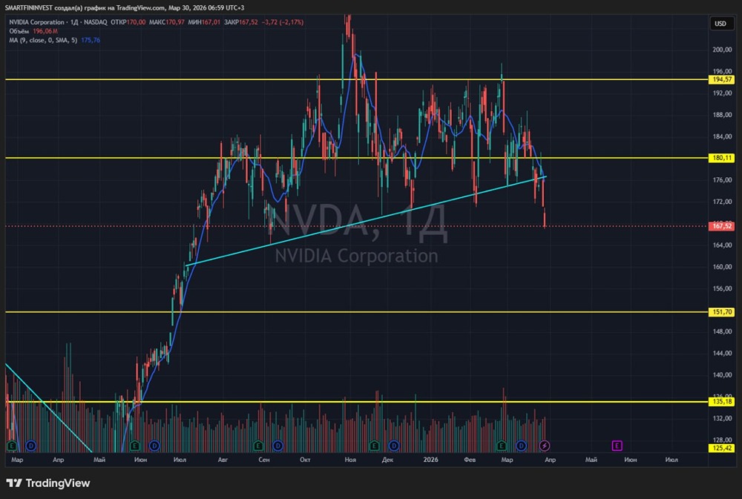
Task: Click the earnings E icon above Мар 2026
Action: (x=502, y=446)
